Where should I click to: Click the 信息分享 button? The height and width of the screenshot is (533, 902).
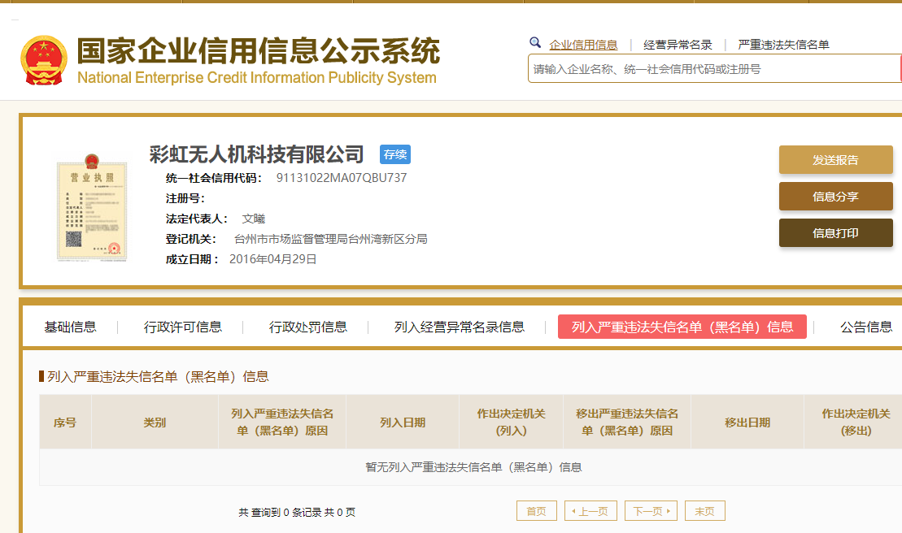[x=836, y=197]
